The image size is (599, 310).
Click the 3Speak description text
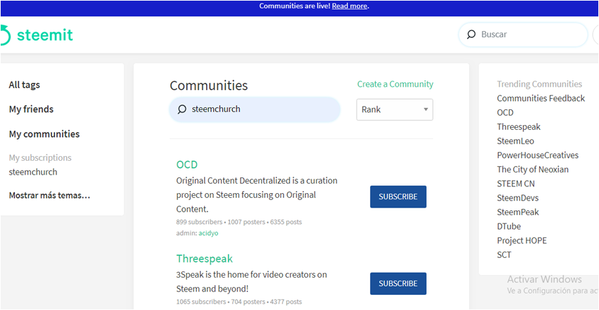click(x=251, y=282)
